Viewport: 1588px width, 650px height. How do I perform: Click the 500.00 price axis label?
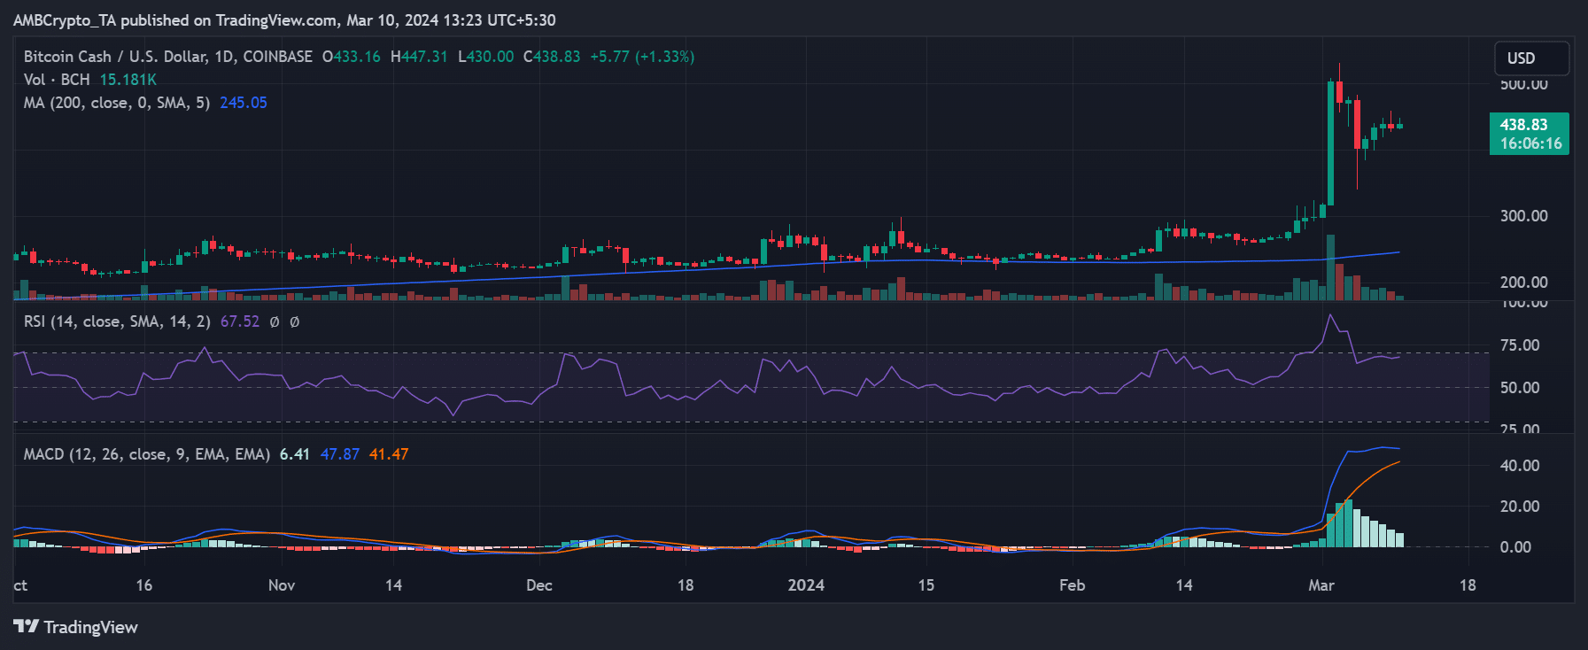1523,85
